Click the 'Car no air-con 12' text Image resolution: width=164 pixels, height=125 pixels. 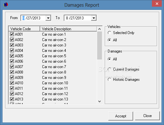pyautogui.click(x=55, y=94)
